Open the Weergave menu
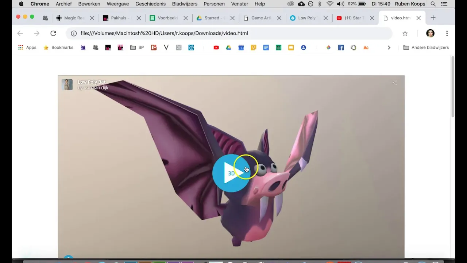 (118, 4)
